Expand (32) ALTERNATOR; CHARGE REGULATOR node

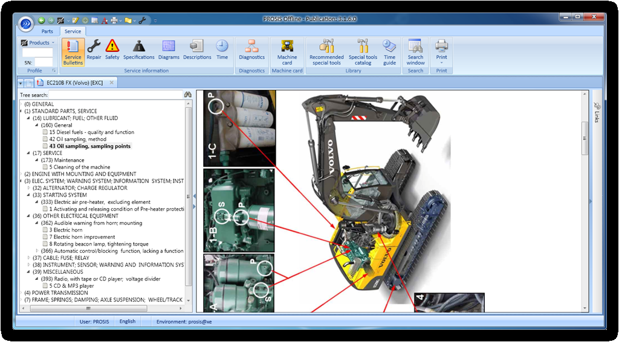pos(29,188)
